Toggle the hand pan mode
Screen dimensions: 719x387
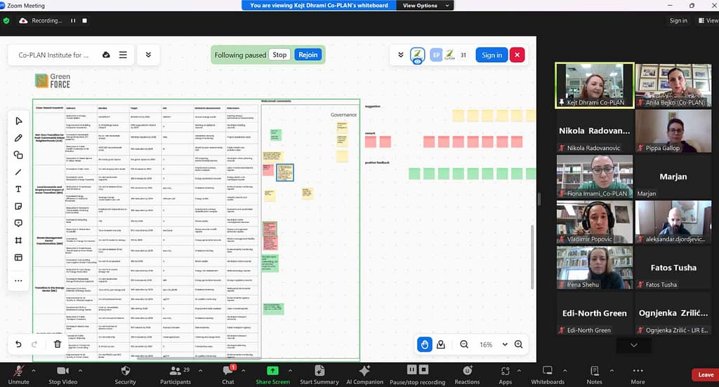[424, 344]
